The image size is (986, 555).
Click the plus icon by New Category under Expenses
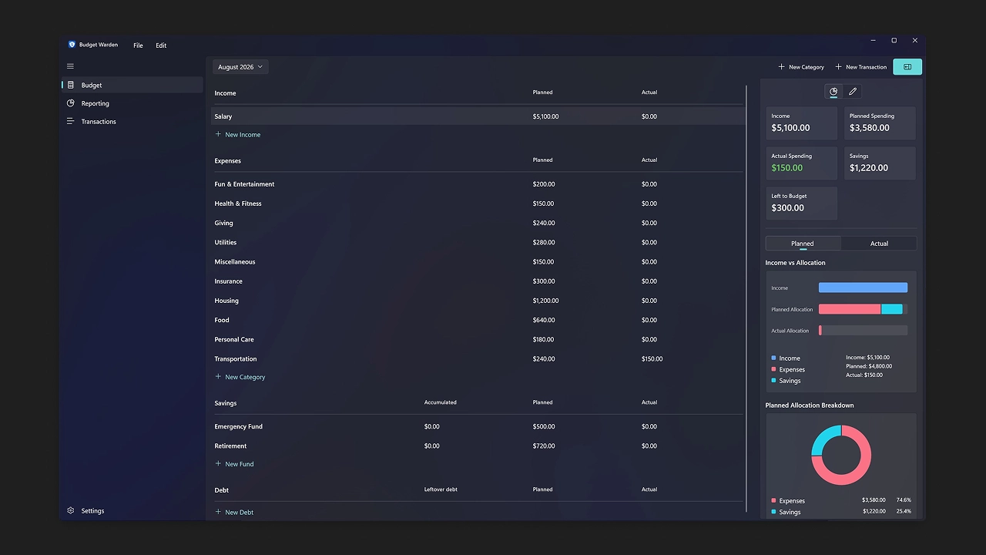pyautogui.click(x=218, y=377)
